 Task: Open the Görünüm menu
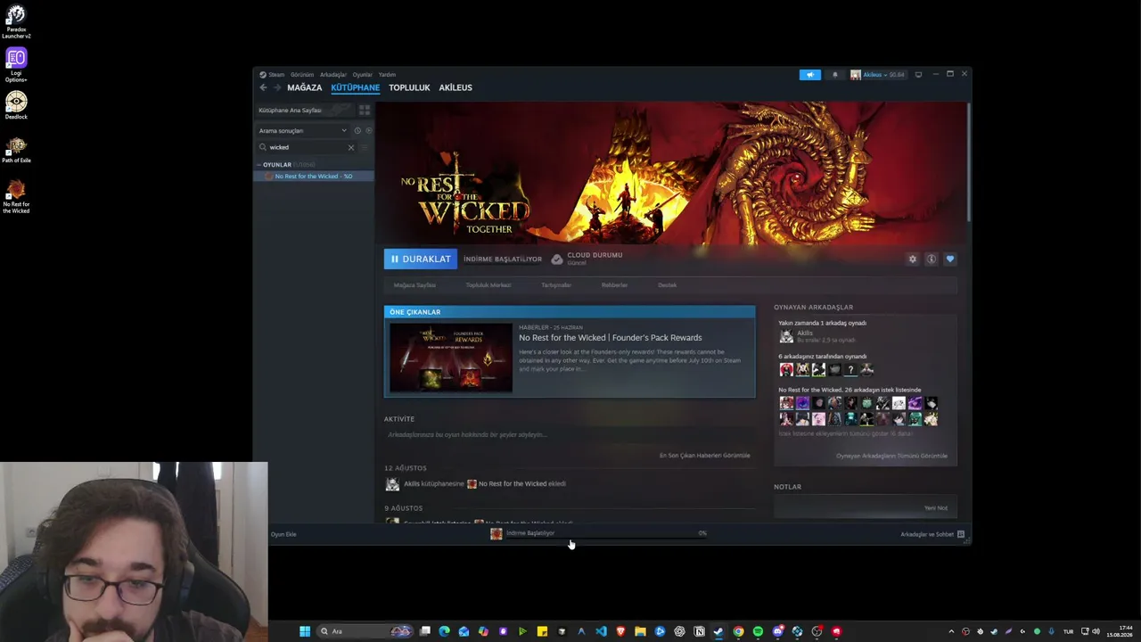[302, 75]
